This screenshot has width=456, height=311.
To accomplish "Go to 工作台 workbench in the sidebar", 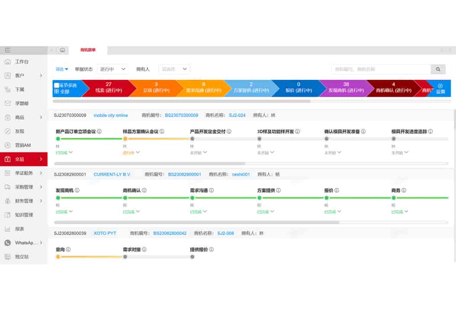I will 22,62.
